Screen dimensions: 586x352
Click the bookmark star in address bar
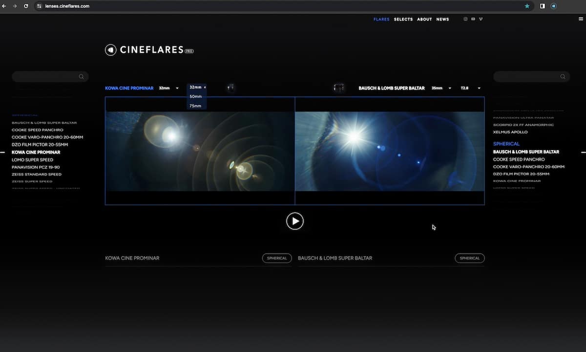tap(527, 6)
